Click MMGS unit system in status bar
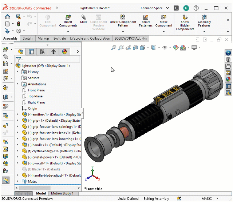233x202 pixels. coord(206,199)
